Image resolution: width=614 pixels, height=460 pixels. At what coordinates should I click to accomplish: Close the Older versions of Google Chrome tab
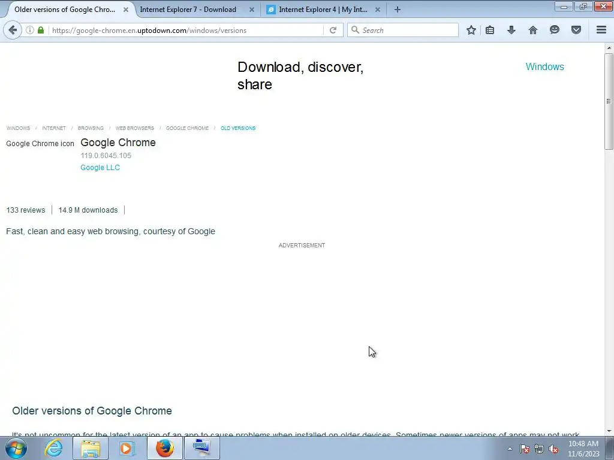(x=126, y=10)
